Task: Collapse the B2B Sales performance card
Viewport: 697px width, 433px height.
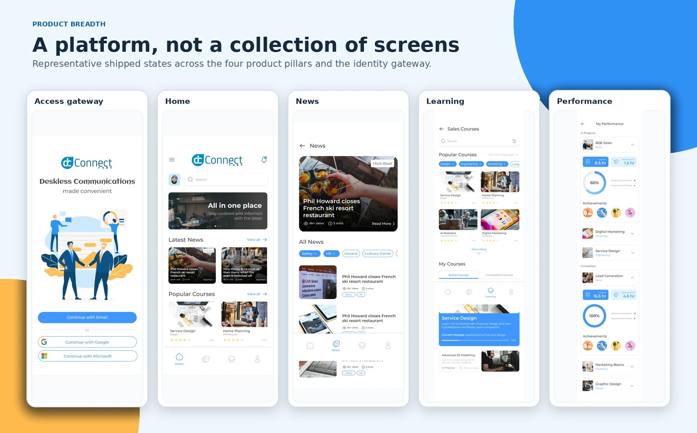Action: click(632, 145)
